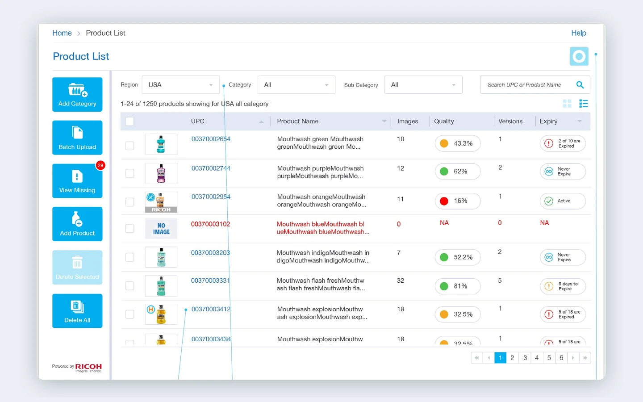Switch to list view layout

583,104
